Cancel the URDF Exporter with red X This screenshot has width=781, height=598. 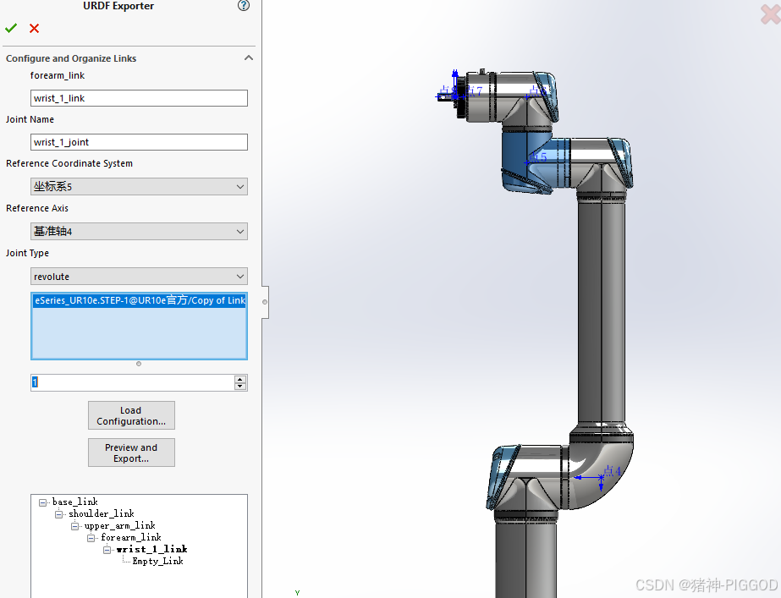click(32, 28)
